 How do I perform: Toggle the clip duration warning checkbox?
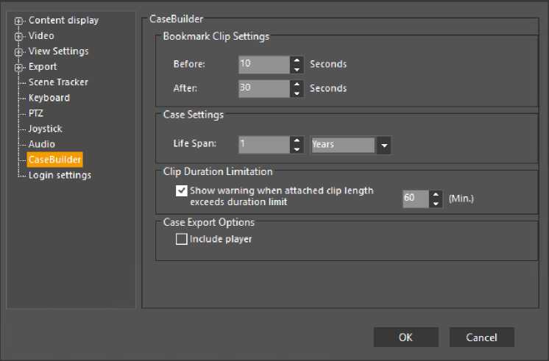tap(182, 190)
